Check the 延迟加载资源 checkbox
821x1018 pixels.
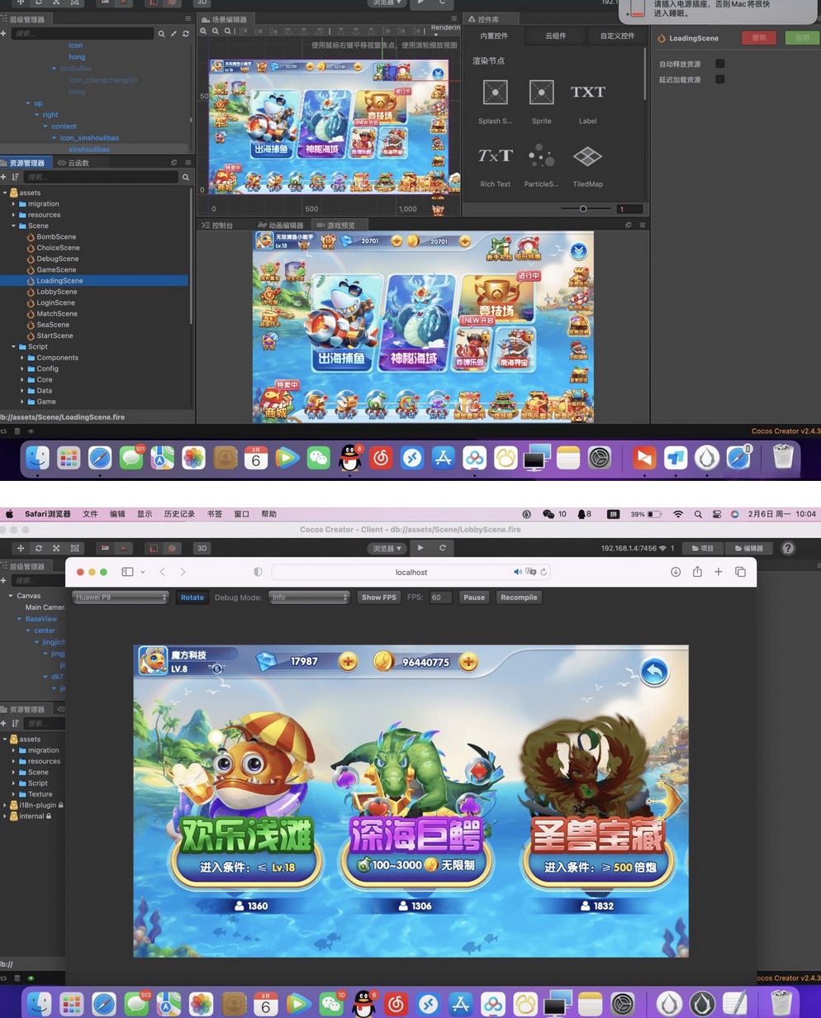tap(720, 79)
